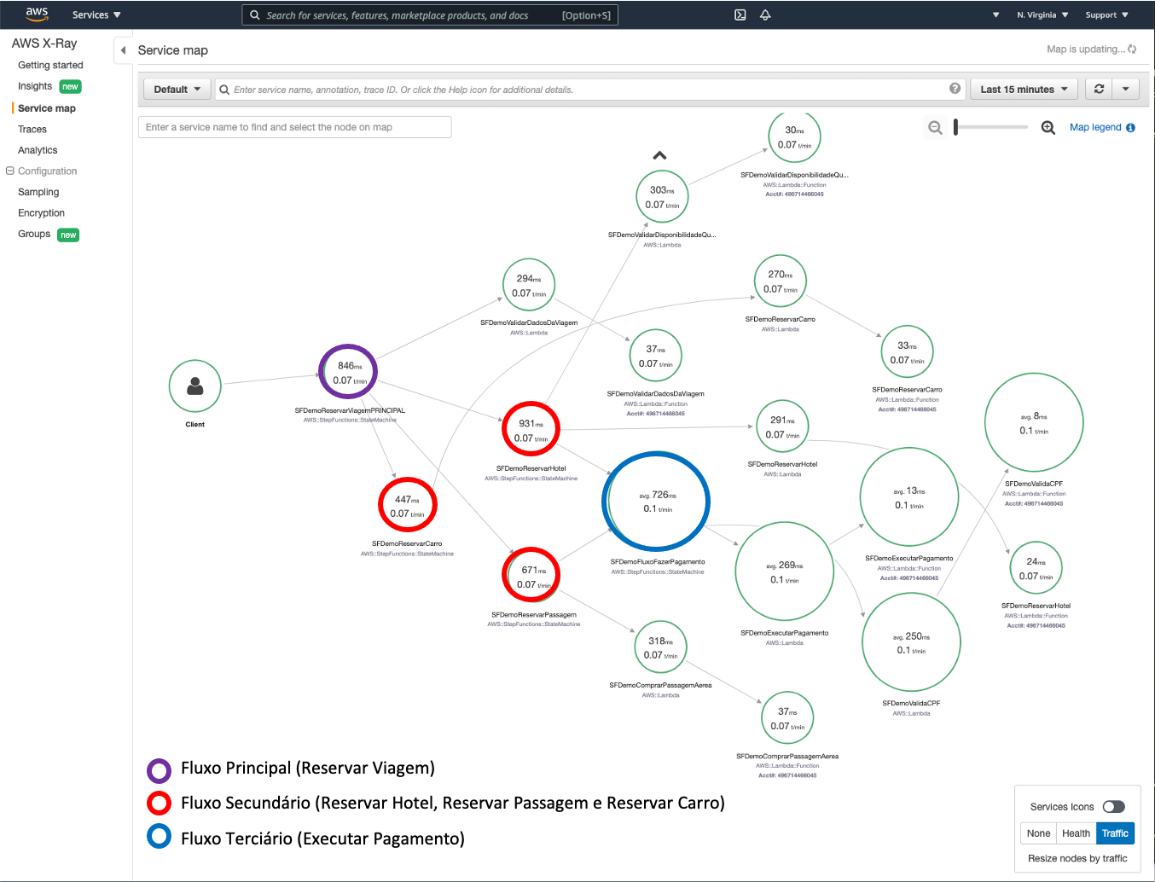
Task: Select the 8ms SFDemoValidaCPF function node
Action: click(1034, 423)
